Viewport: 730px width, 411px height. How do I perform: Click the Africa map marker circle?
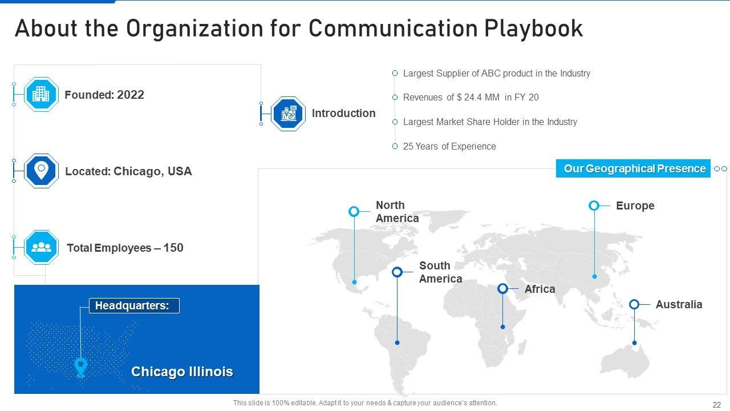(x=502, y=289)
